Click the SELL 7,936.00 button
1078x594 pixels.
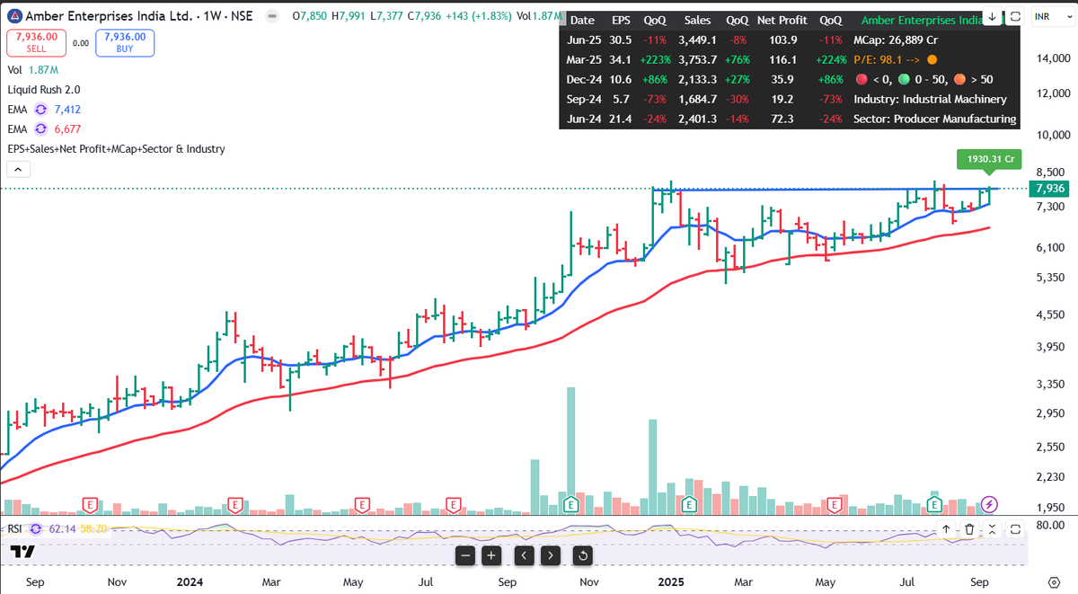(36, 42)
